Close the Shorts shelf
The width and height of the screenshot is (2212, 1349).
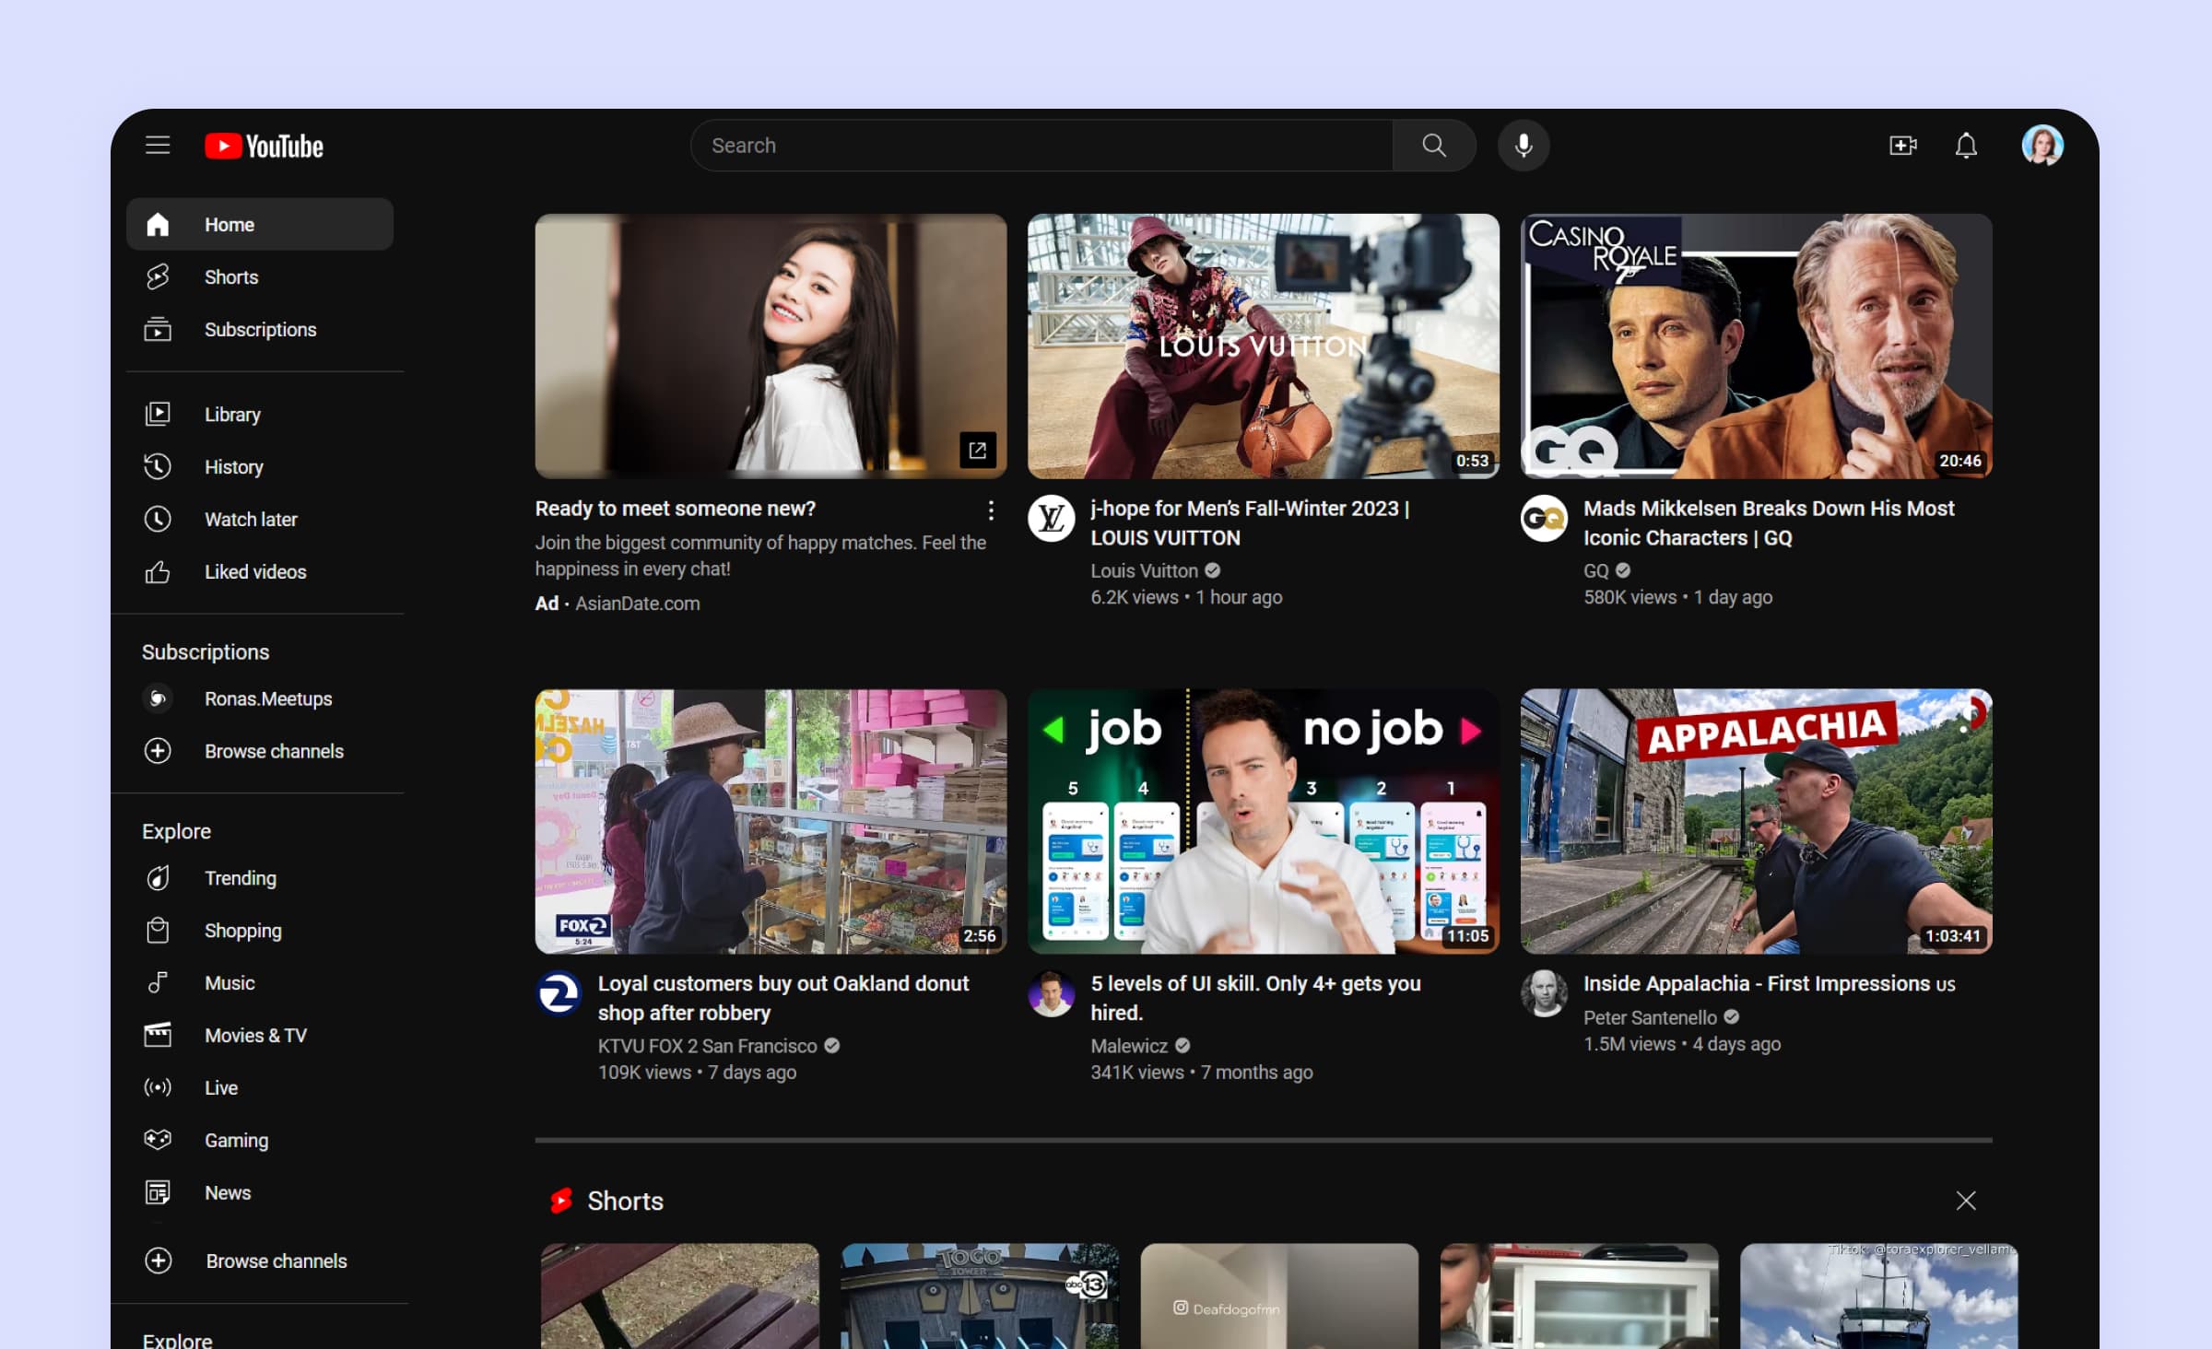click(x=1966, y=1200)
